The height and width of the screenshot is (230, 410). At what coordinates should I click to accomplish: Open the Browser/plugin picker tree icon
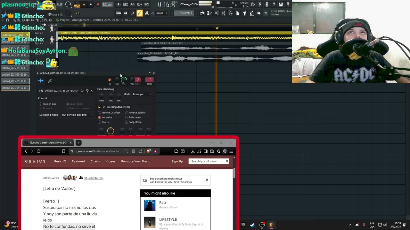[231, 13]
